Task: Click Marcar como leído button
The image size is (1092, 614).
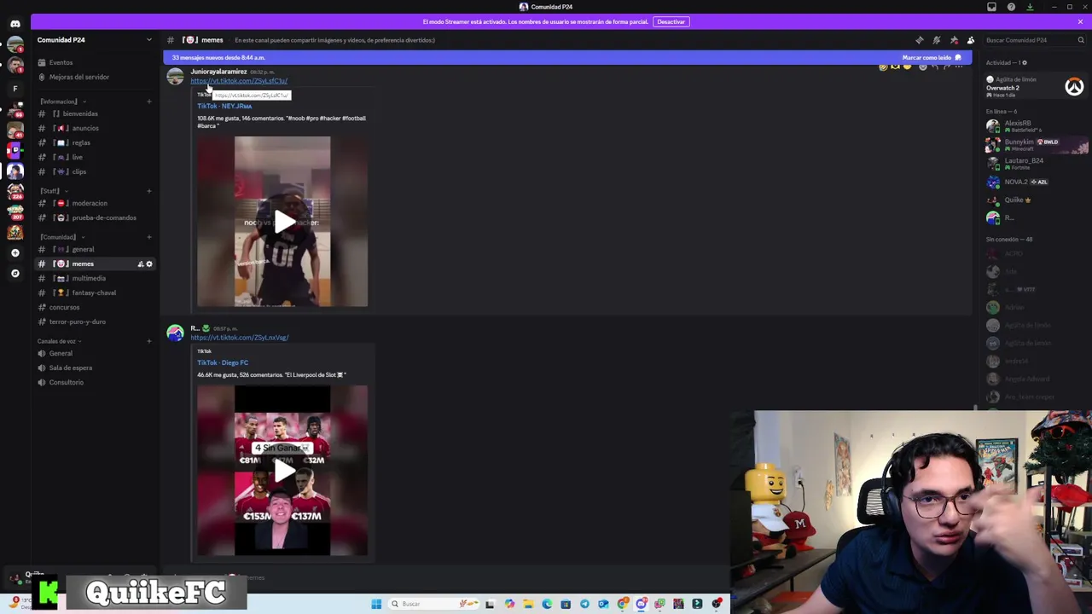Action: 932,58
